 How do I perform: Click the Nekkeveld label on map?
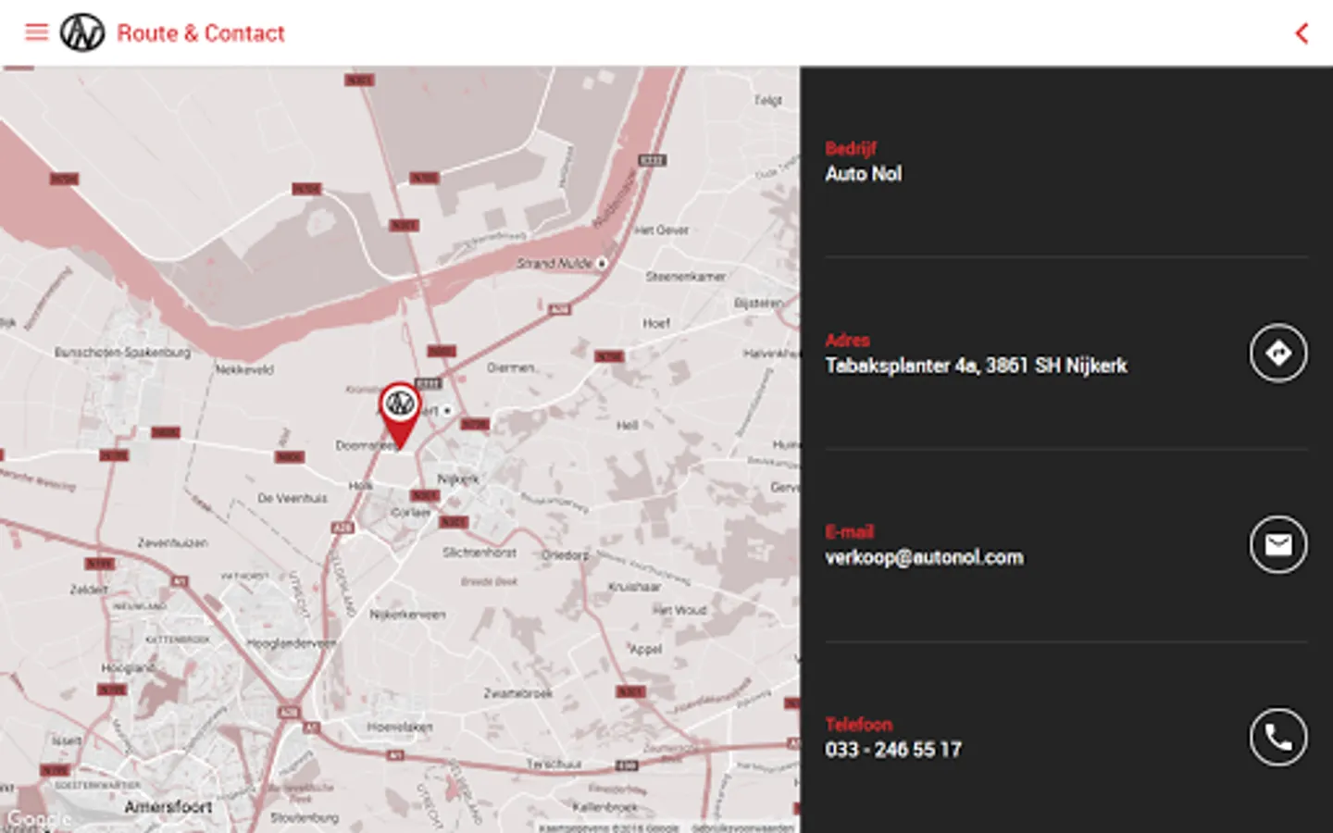[x=244, y=369]
